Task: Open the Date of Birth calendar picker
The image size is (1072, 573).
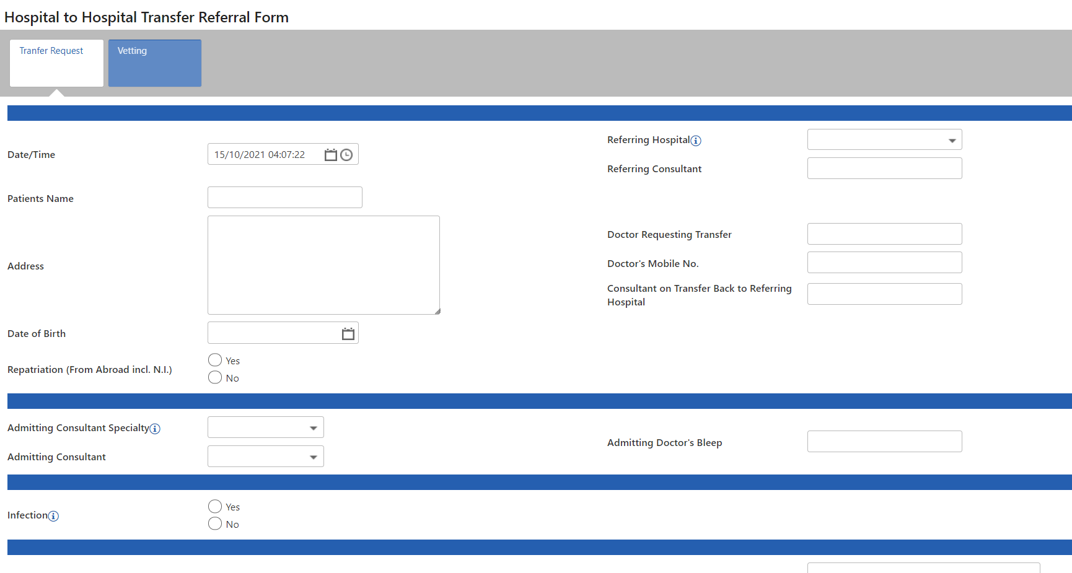Action: pos(347,333)
